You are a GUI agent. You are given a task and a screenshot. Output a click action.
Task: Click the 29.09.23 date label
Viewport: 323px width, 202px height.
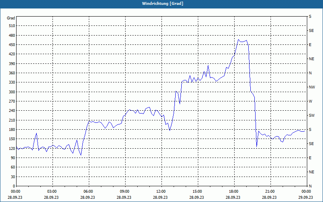click(306, 197)
